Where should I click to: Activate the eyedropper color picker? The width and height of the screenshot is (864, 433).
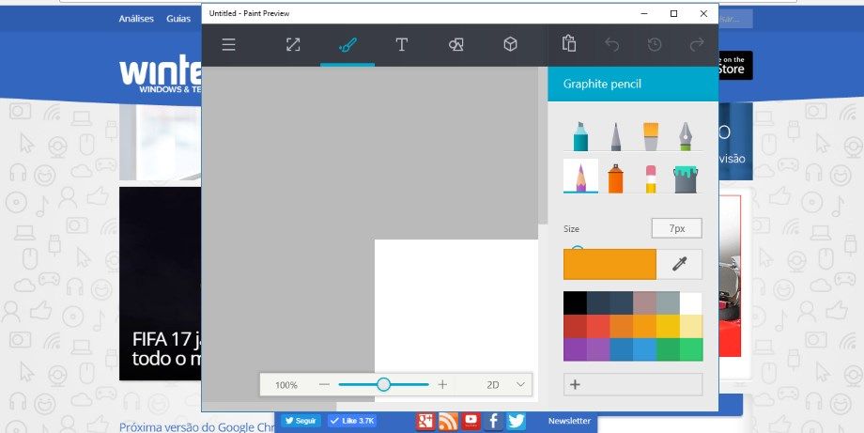click(680, 264)
